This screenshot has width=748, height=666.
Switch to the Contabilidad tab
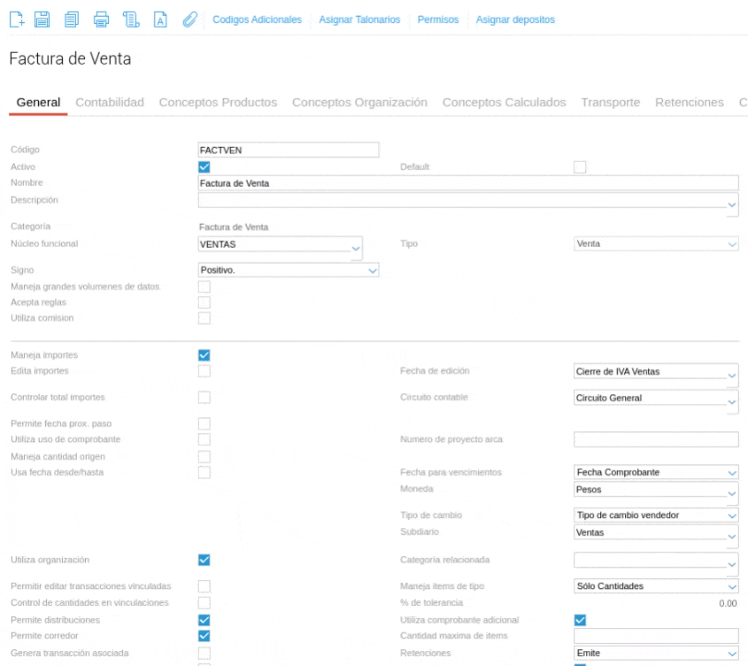(109, 102)
